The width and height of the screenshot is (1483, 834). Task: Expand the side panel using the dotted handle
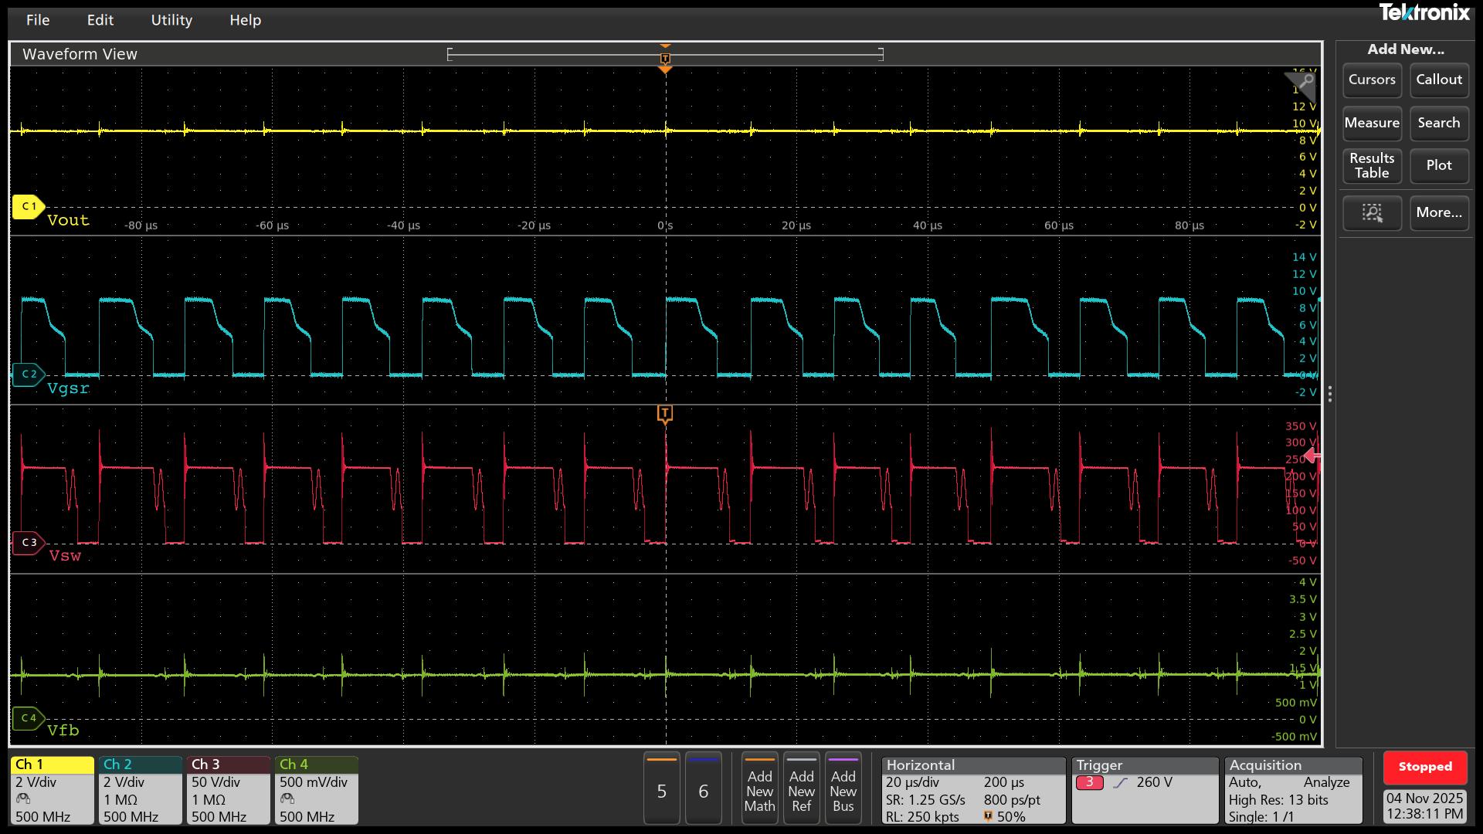coord(1330,395)
